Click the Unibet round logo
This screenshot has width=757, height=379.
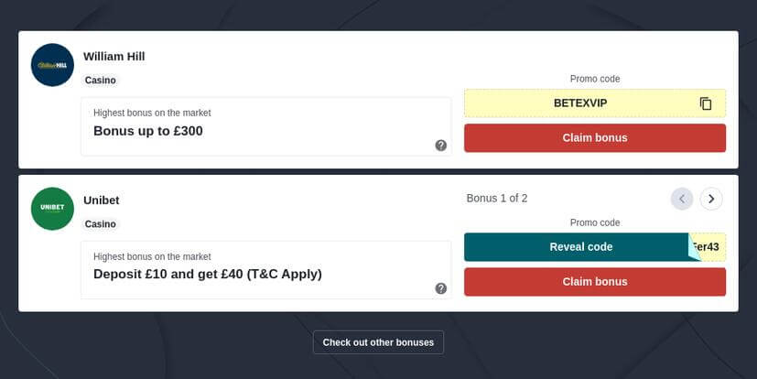[x=52, y=209]
